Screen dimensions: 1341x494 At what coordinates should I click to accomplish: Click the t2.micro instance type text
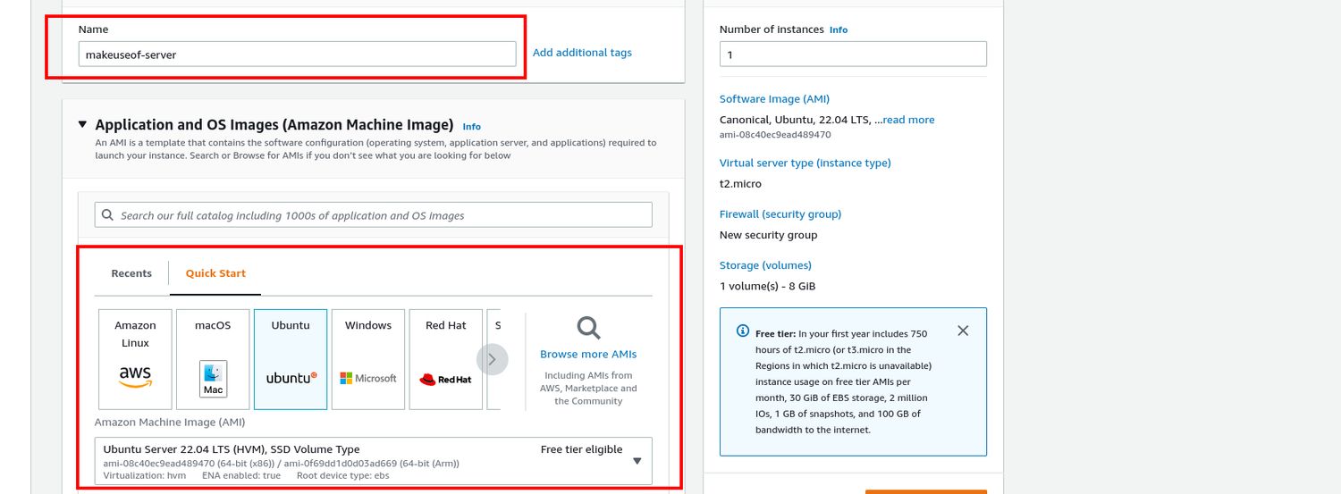pos(741,184)
